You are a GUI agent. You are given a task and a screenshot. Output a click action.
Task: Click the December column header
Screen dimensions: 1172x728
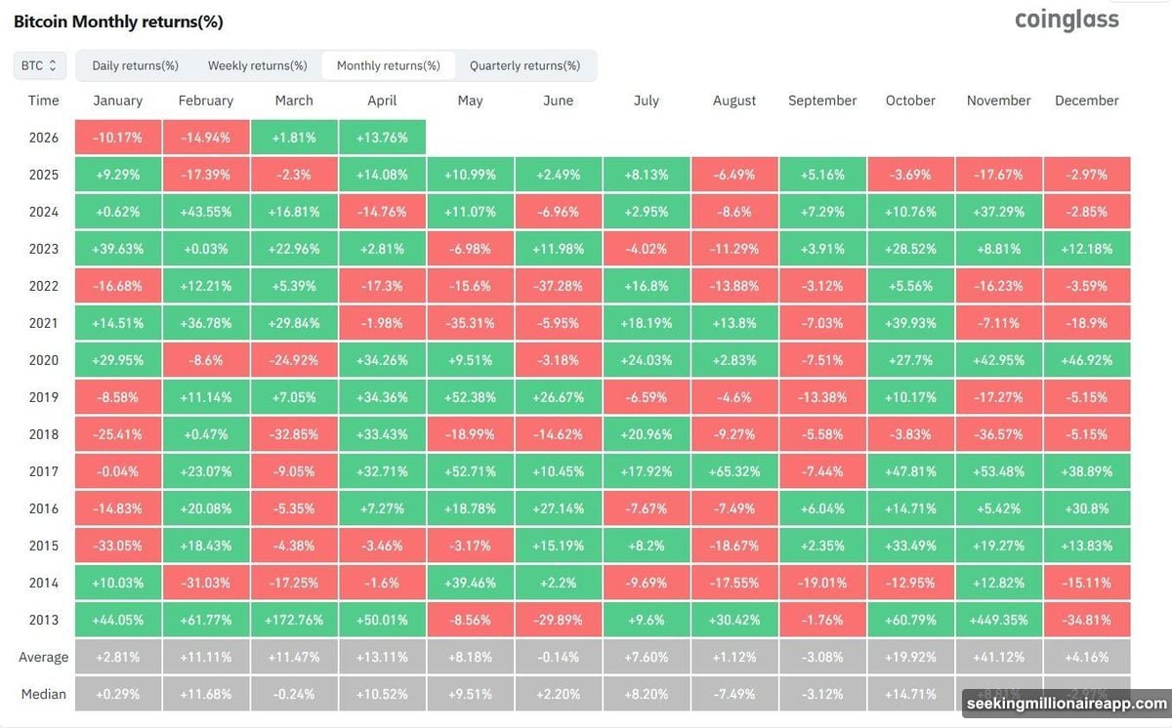tap(1087, 100)
